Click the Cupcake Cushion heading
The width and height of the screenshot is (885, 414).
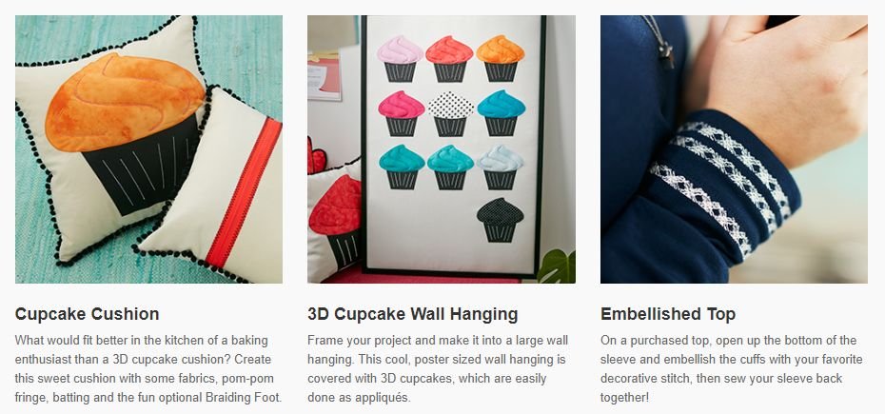click(87, 314)
